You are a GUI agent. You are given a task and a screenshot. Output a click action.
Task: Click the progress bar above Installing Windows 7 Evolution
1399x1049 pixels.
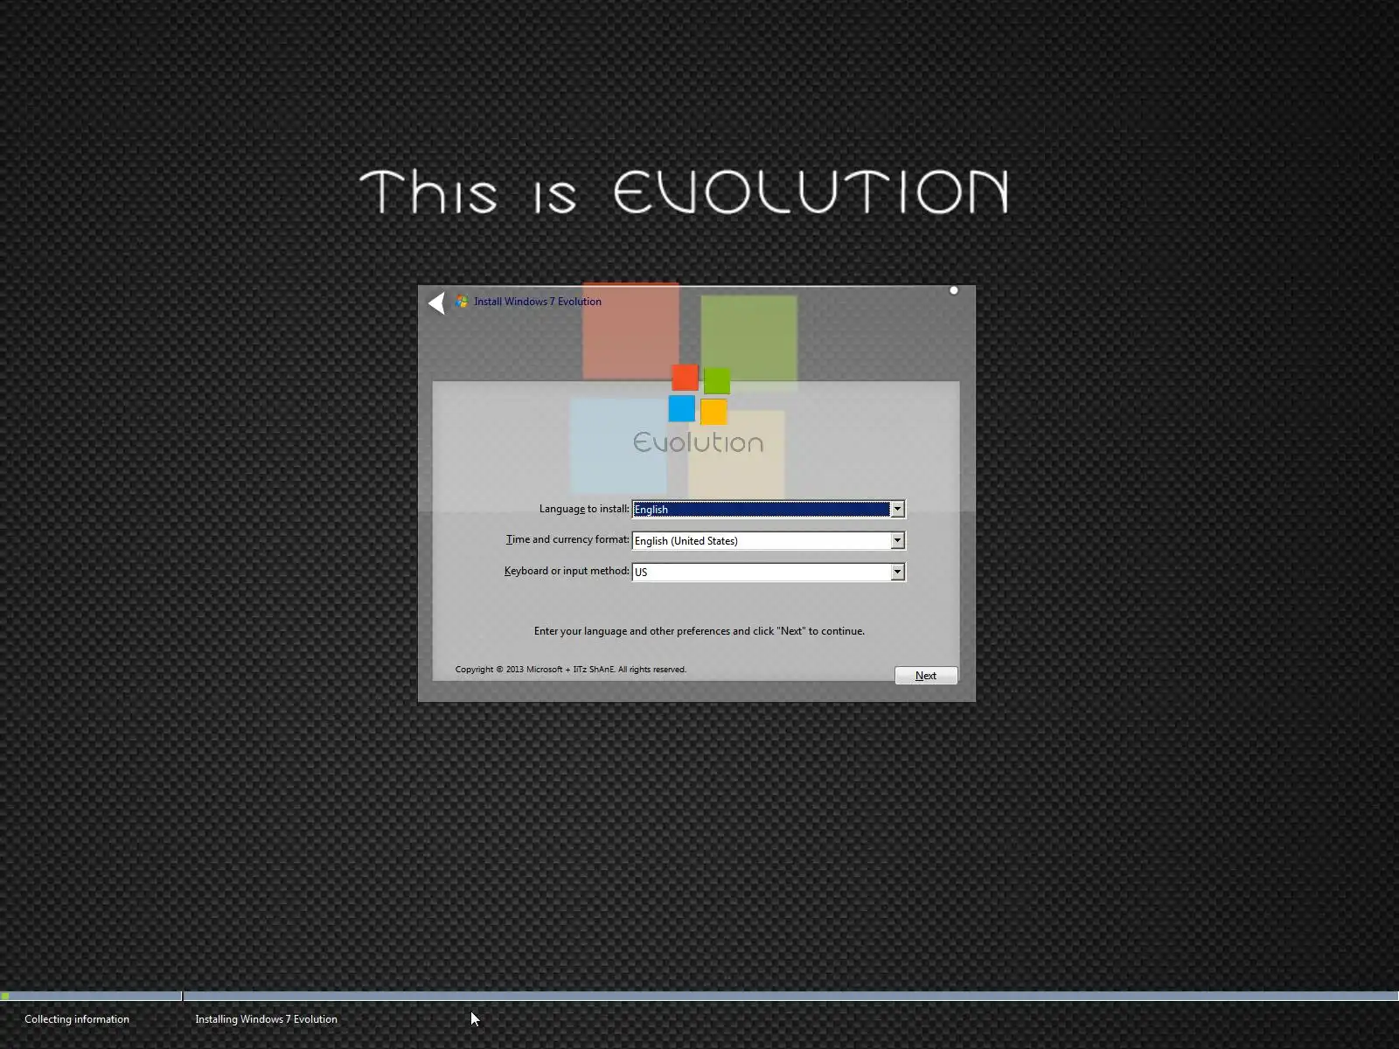pos(790,996)
